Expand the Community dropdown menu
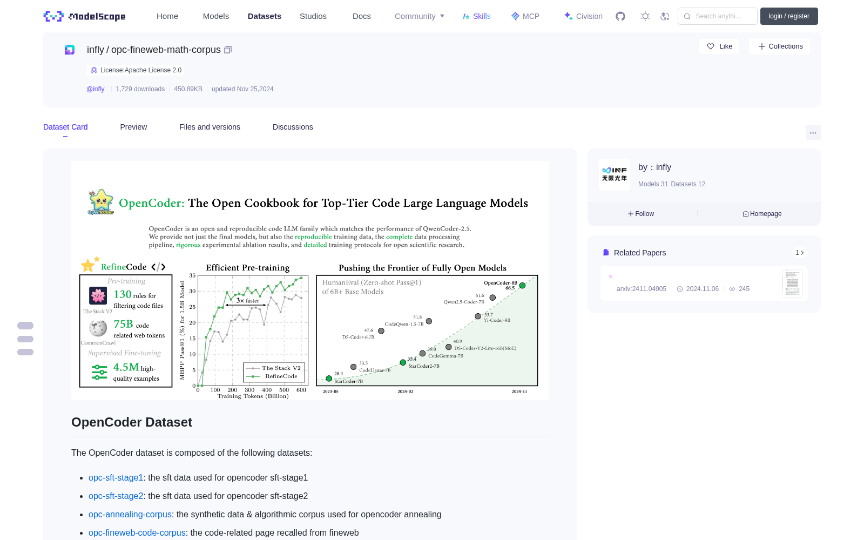 point(420,16)
